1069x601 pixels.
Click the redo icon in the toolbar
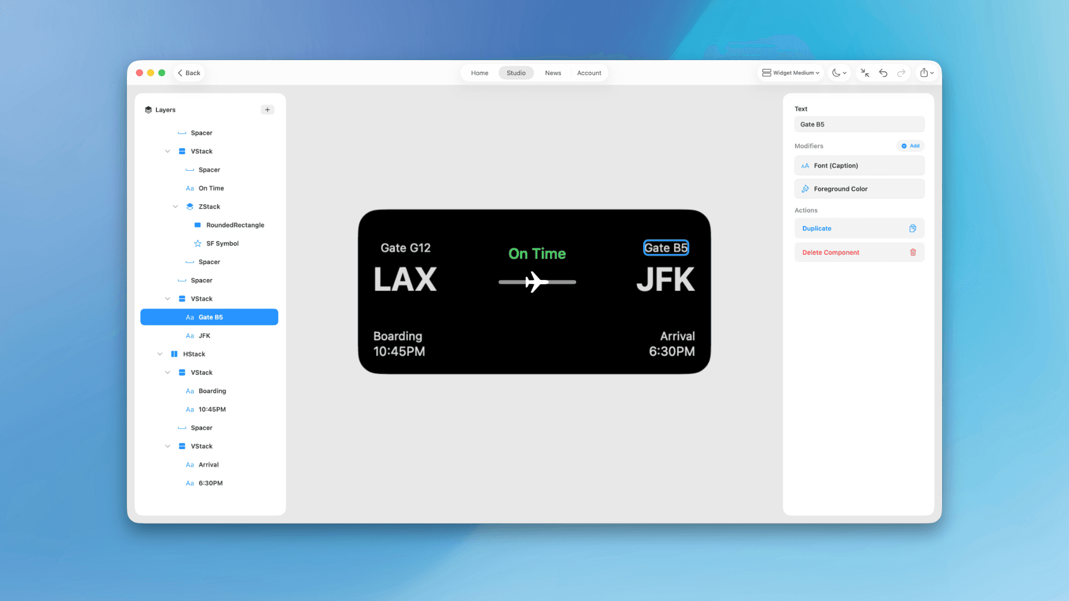click(902, 72)
